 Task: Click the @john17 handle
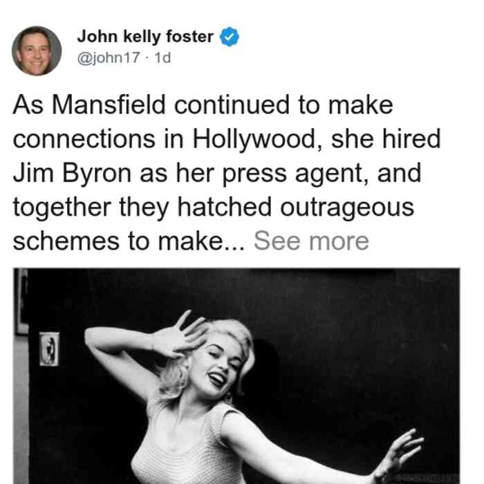(109, 57)
